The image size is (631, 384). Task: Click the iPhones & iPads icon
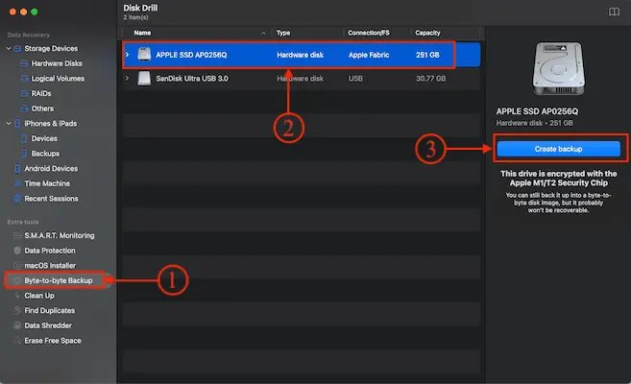17,124
